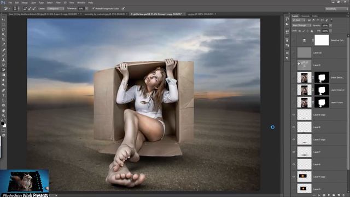Open the brush preset picker
Image resolution: width=350 pixels, height=197 pixels.
pyautogui.click(x=16, y=9)
